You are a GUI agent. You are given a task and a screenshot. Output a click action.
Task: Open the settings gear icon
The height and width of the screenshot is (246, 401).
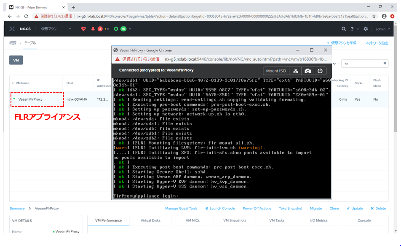tap(366, 29)
